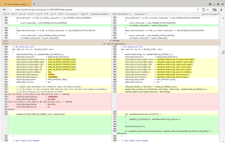
Task: Expand to the void StorageInitSd() header
Action: tap(114, 44)
